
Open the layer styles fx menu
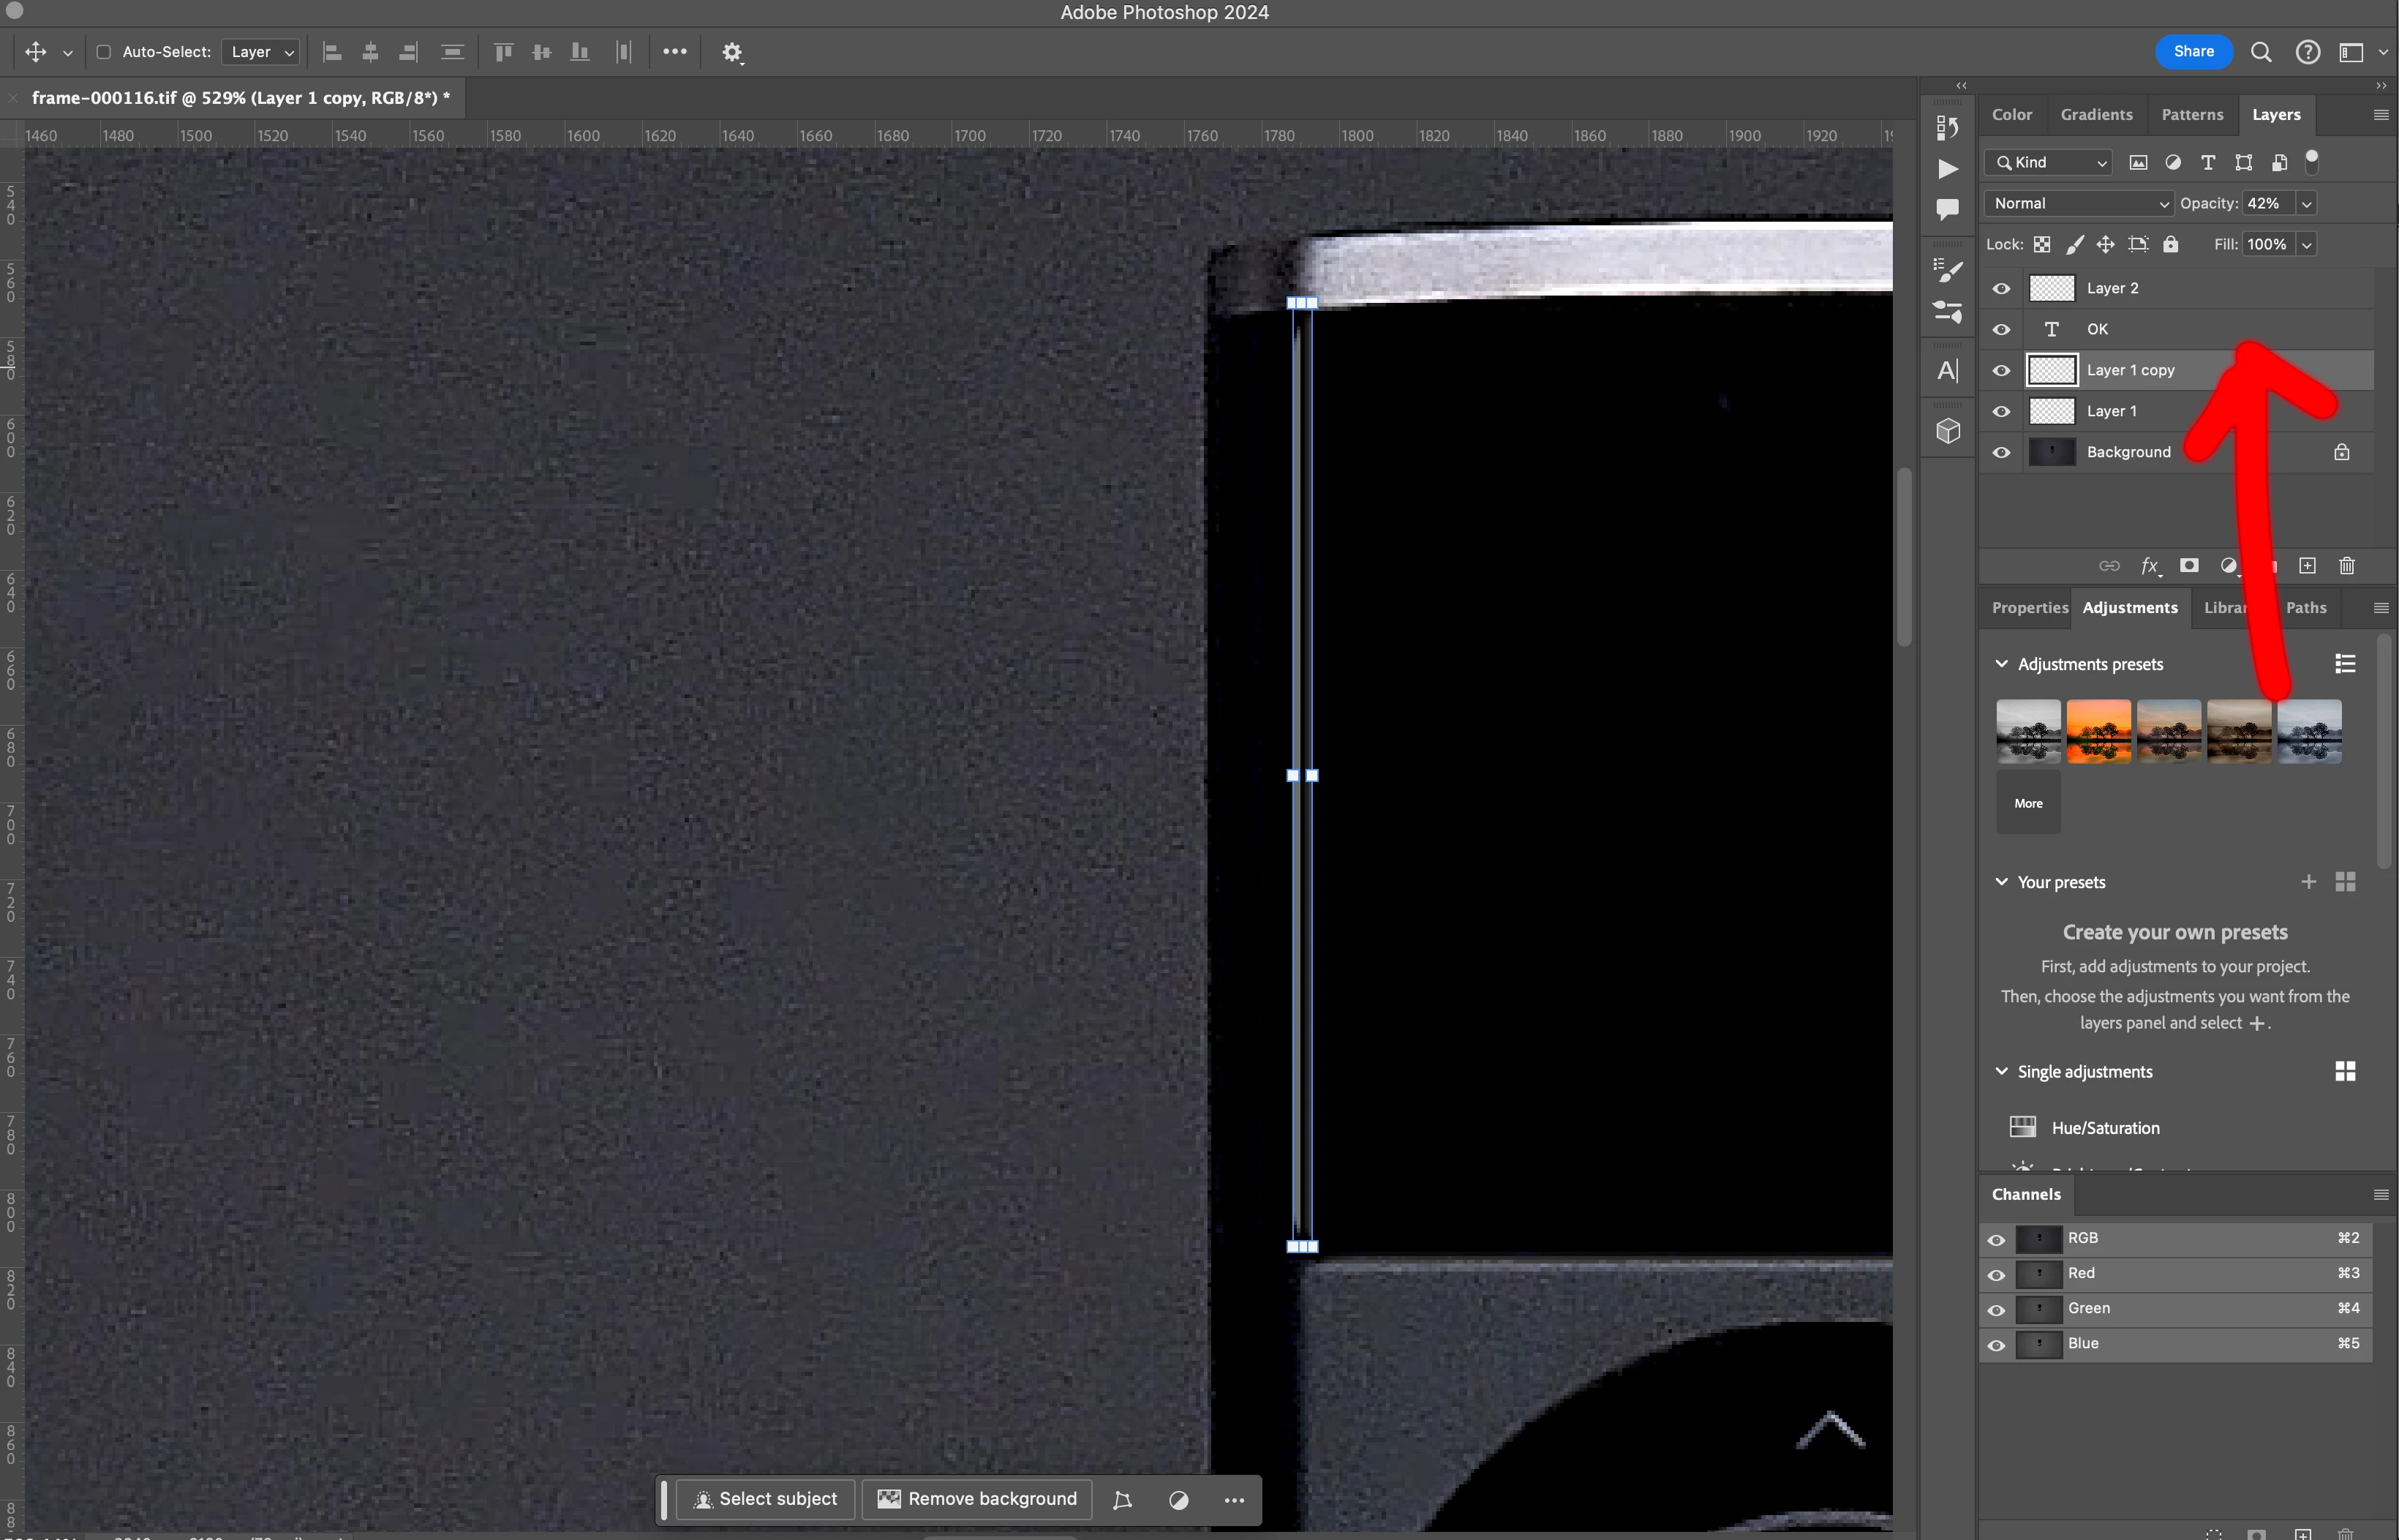[2149, 566]
